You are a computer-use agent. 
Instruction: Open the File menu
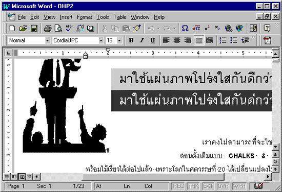(22, 17)
